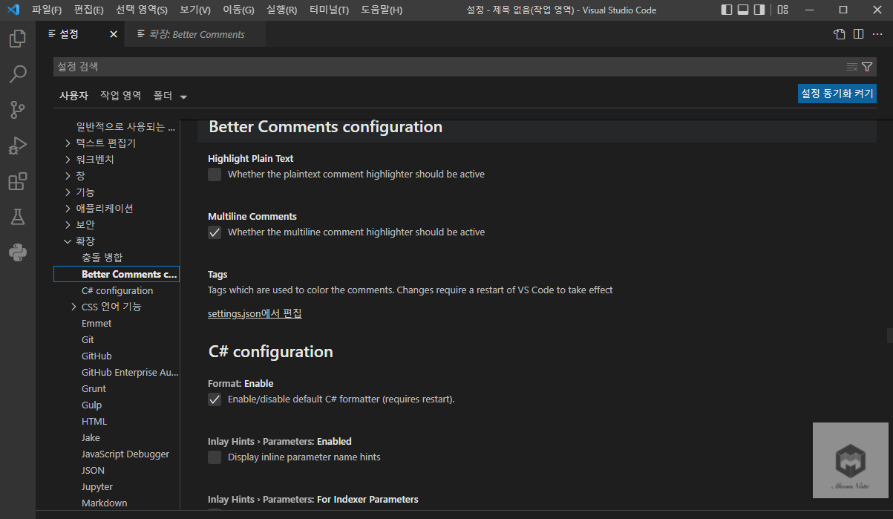Open the Explorer view in activity bar
Screen dimensions: 893x519
tap(18, 39)
